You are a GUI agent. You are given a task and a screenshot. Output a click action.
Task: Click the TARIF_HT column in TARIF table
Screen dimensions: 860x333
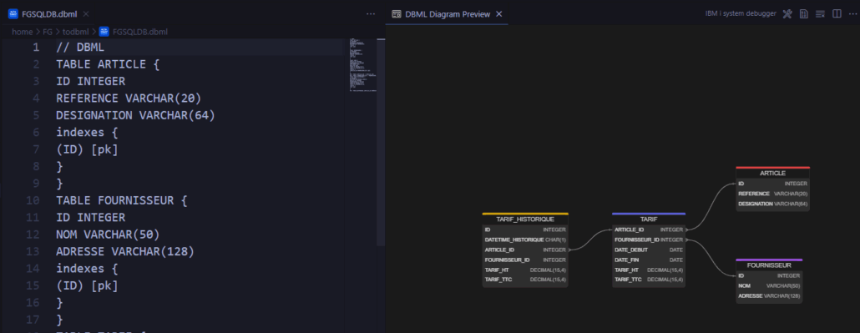click(x=649, y=270)
